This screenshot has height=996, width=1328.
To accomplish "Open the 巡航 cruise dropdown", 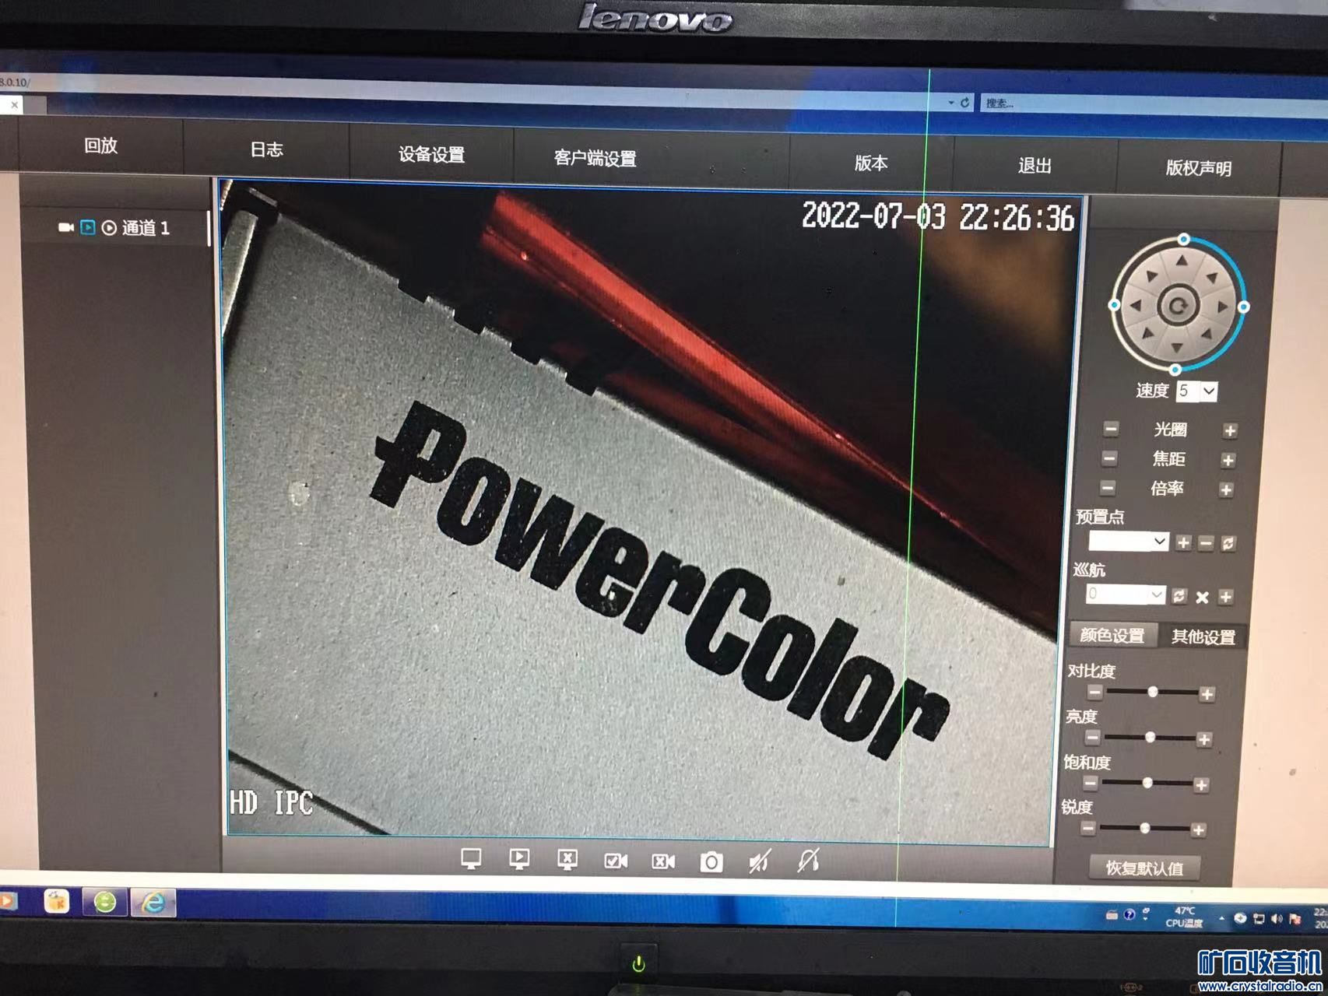I will [x=1126, y=595].
